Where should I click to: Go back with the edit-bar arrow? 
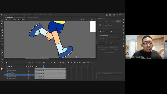(10, 20)
